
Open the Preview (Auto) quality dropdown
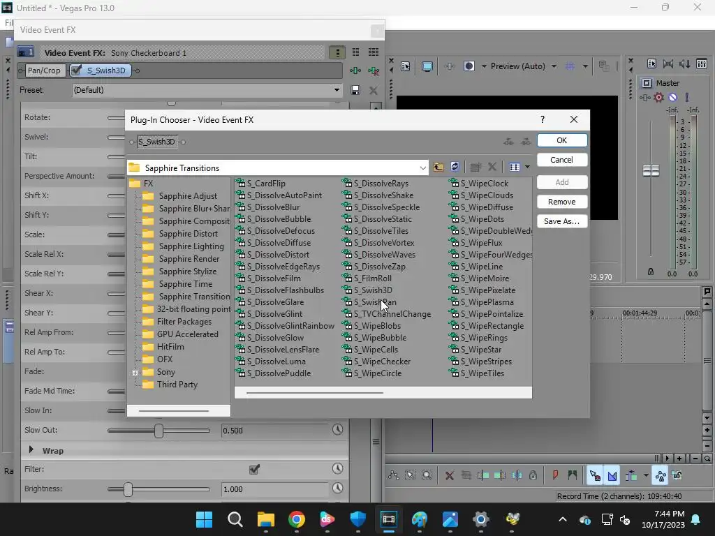click(x=554, y=66)
